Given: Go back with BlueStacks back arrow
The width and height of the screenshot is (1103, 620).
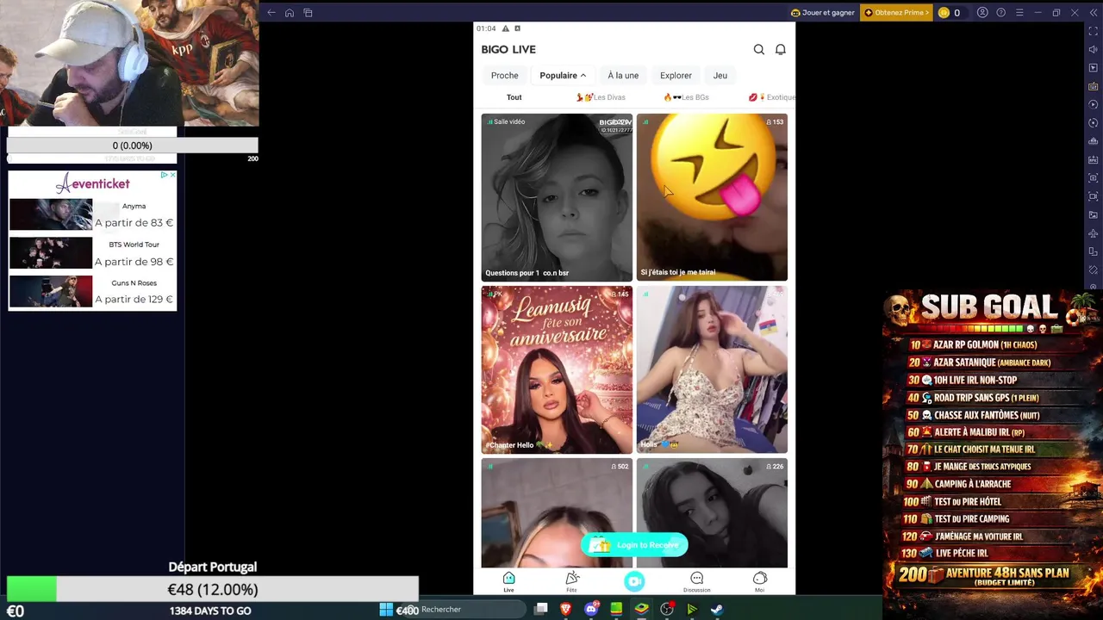Looking at the screenshot, I should pos(271,12).
